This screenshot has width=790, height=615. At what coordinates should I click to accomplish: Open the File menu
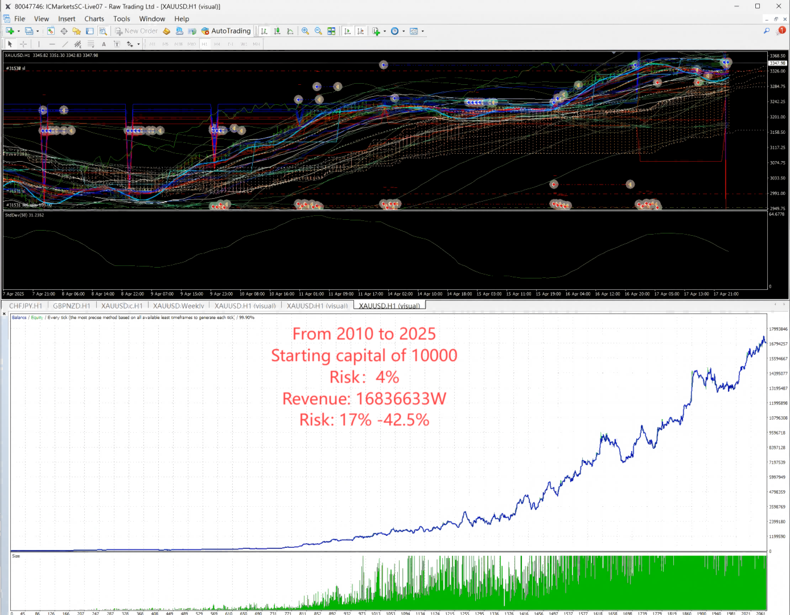[x=19, y=19]
